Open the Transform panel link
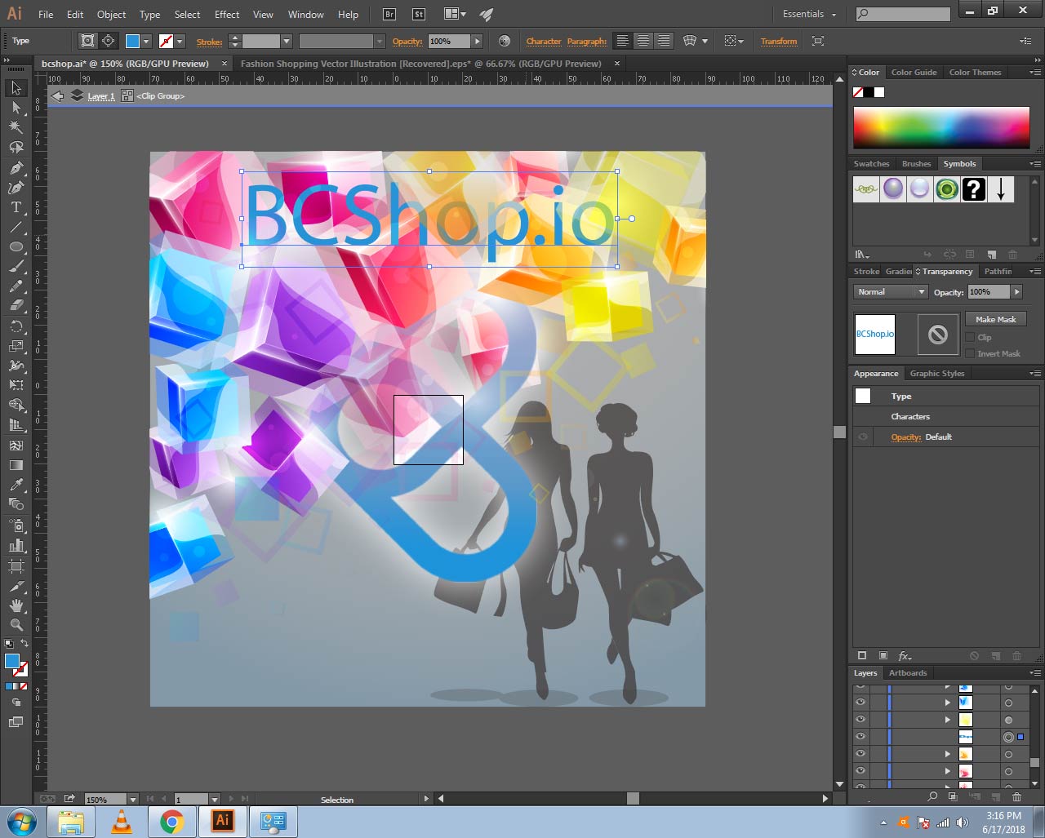Image resolution: width=1045 pixels, height=838 pixels. pyautogui.click(x=778, y=41)
